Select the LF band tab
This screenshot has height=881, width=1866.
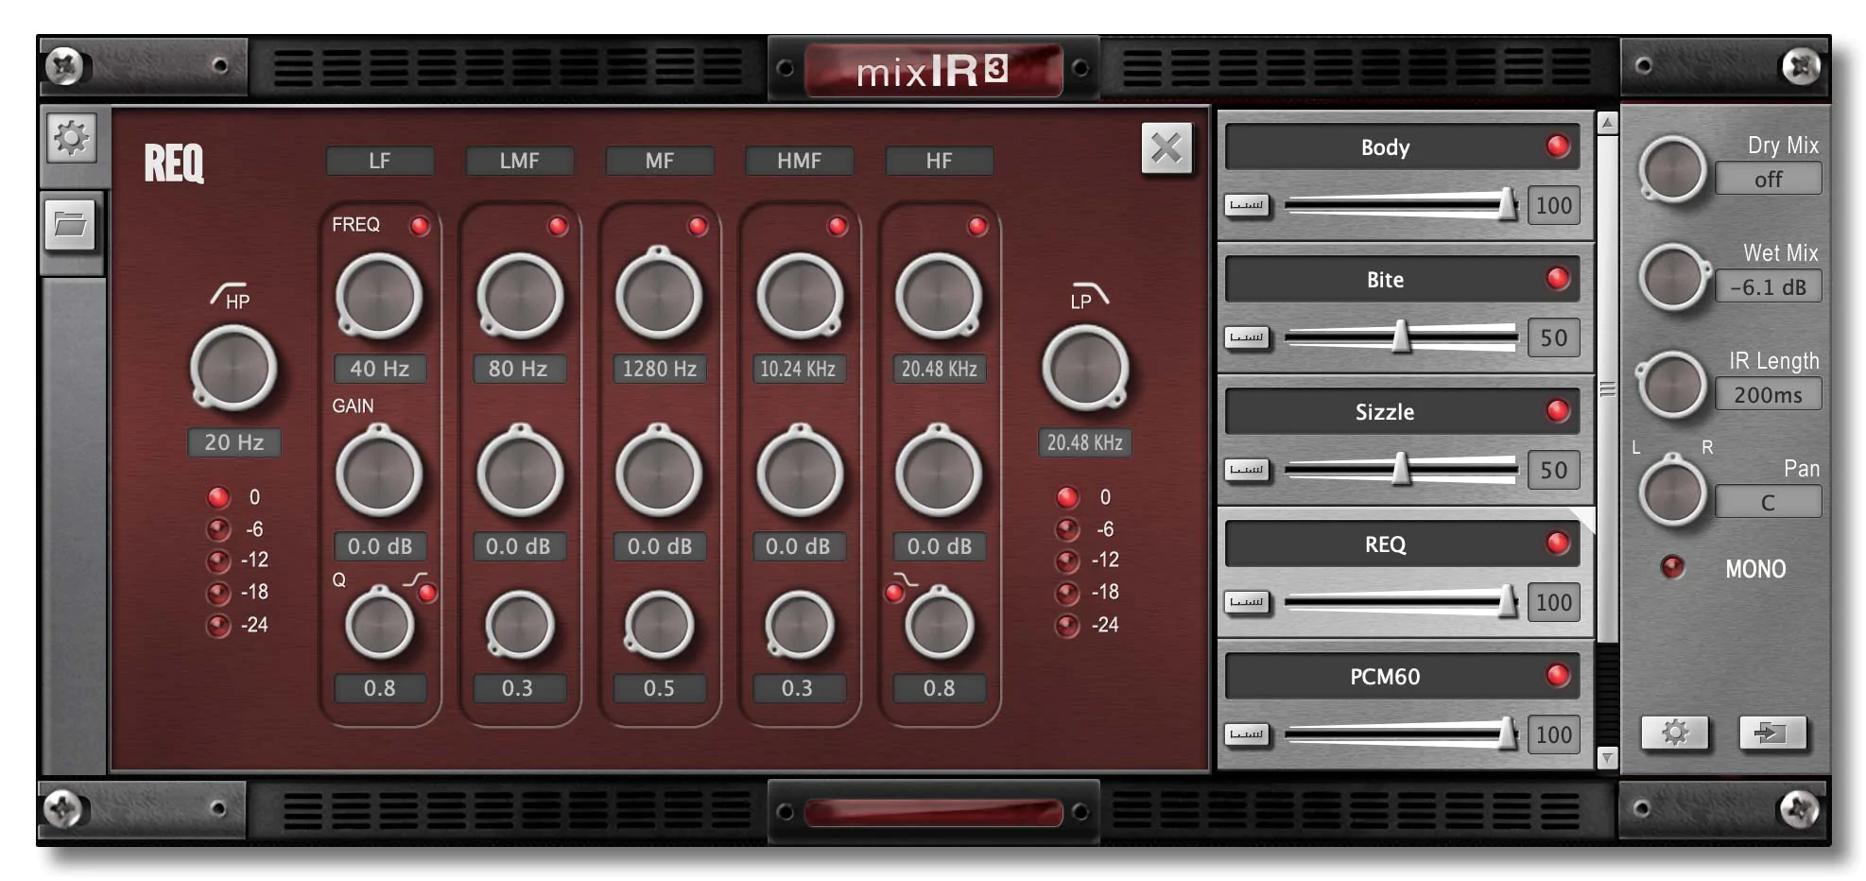tap(380, 161)
